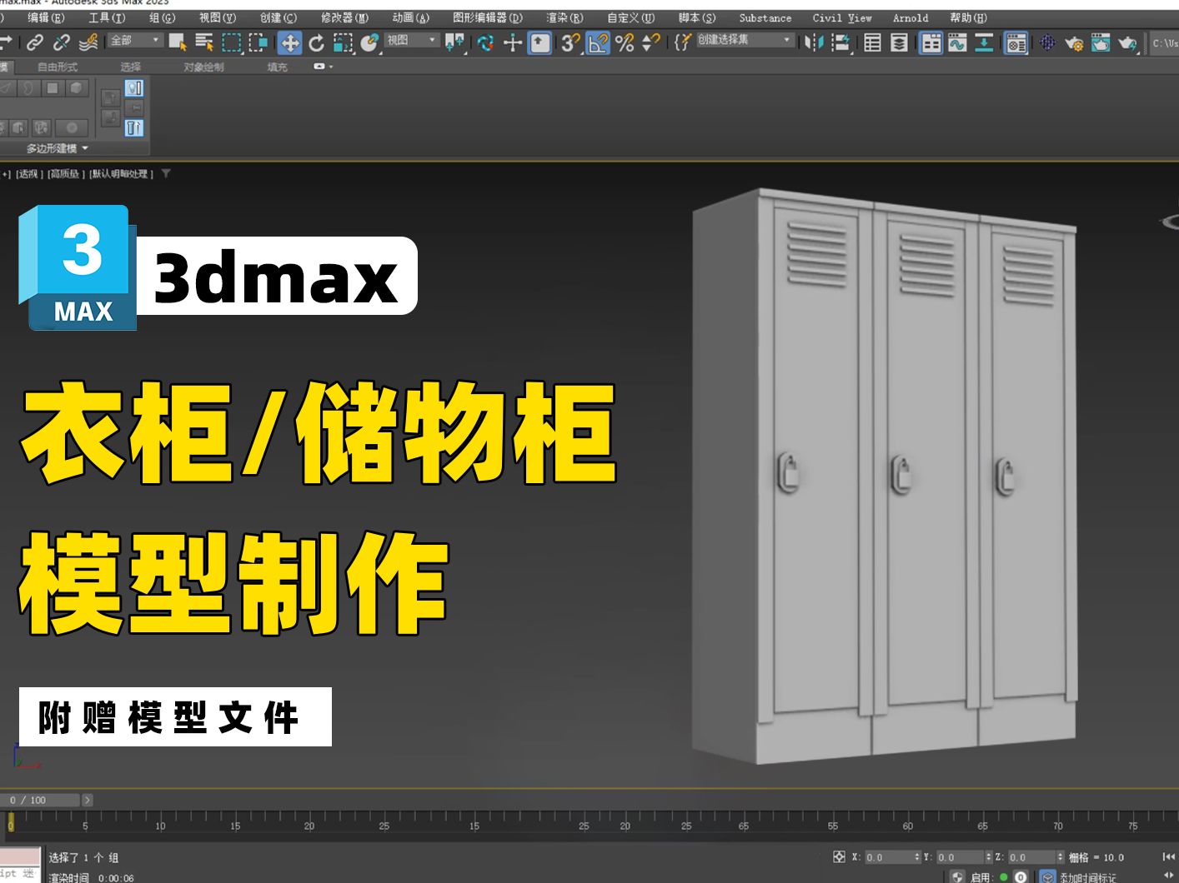Open the Substance menu
Viewport: 1179px width, 883px height.
coord(765,17)
